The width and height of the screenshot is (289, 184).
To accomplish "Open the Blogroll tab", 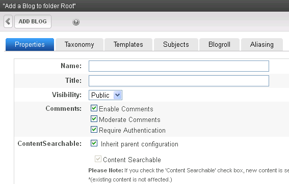I will pos(219,45).
